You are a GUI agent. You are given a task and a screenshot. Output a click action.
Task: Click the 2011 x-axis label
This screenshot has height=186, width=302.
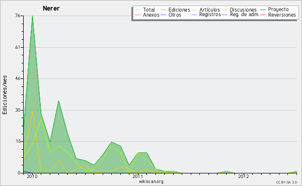137,176
